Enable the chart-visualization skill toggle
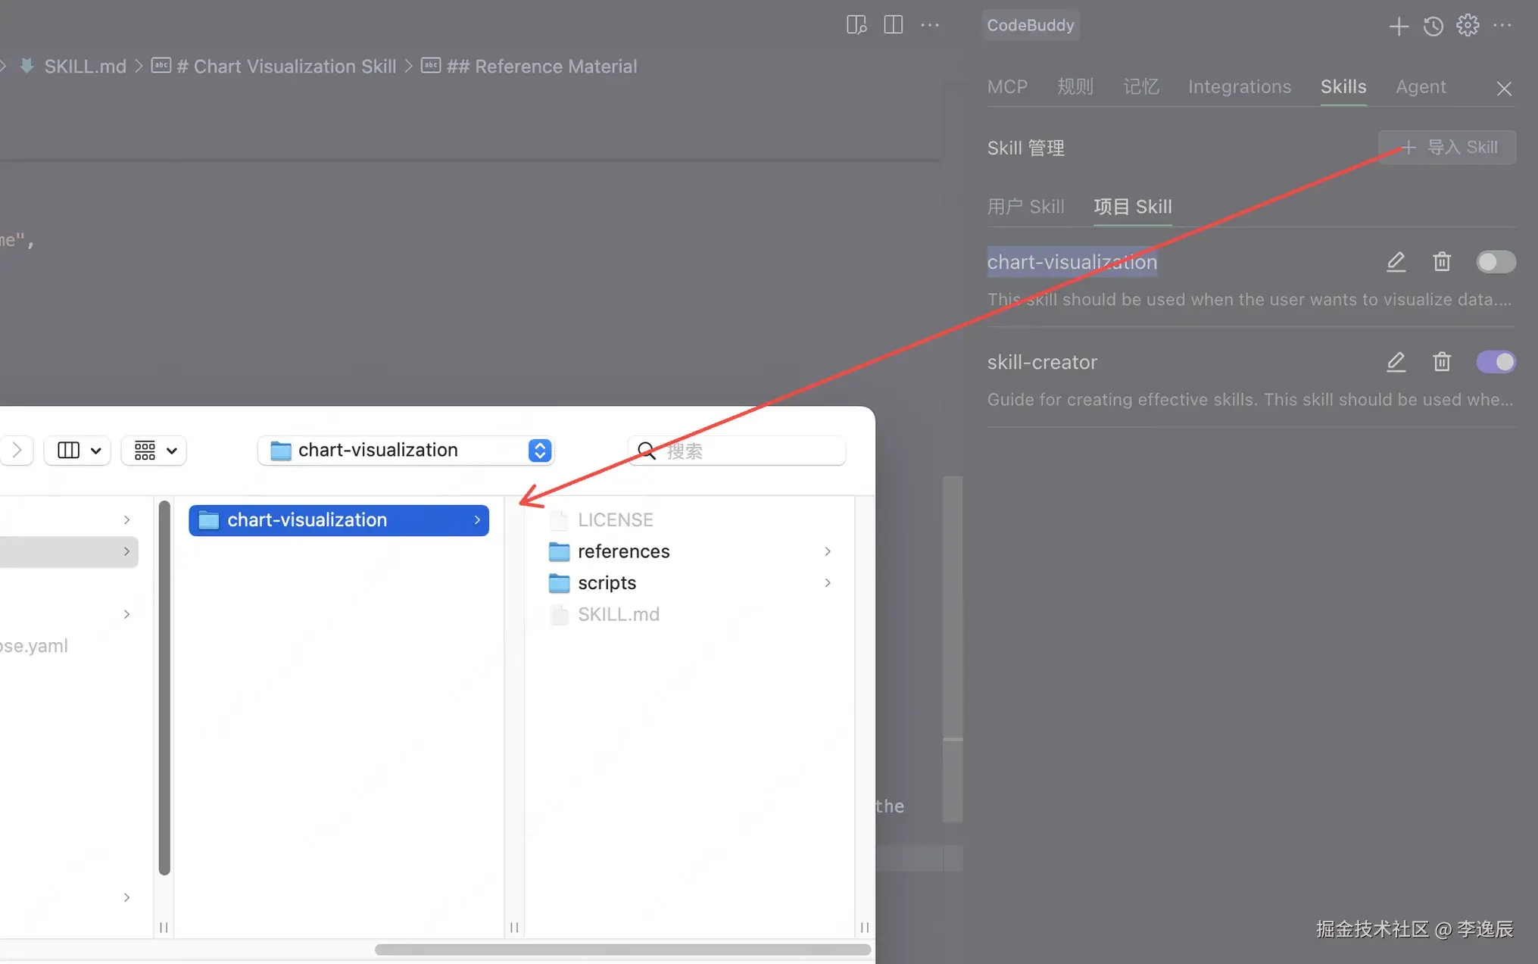The image size is (1538, 964). 1496,262
